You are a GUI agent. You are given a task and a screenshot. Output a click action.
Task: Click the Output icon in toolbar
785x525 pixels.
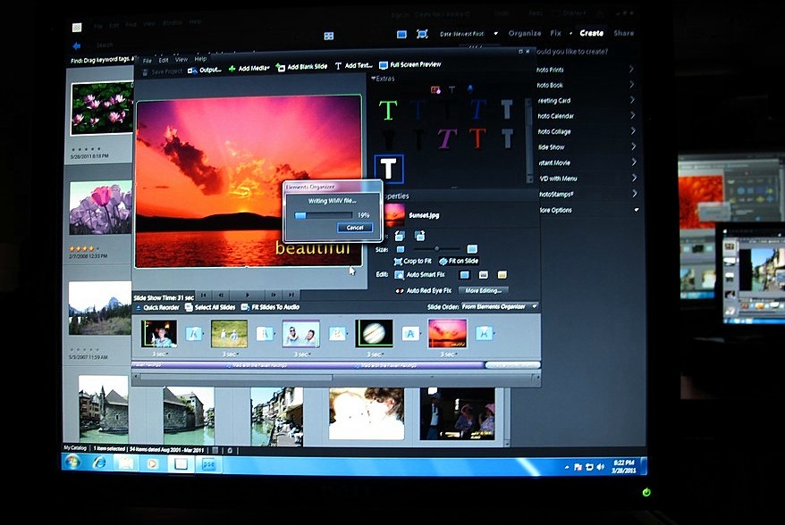pos(192,70)
